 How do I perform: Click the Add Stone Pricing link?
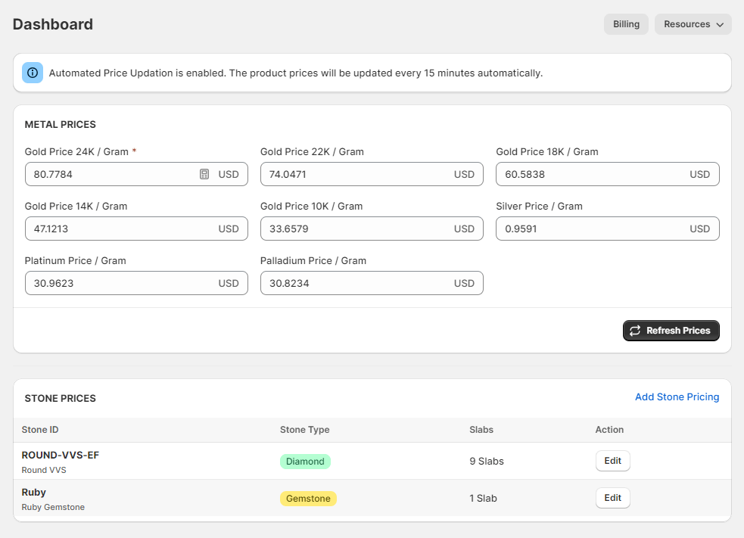coord(677,397)
